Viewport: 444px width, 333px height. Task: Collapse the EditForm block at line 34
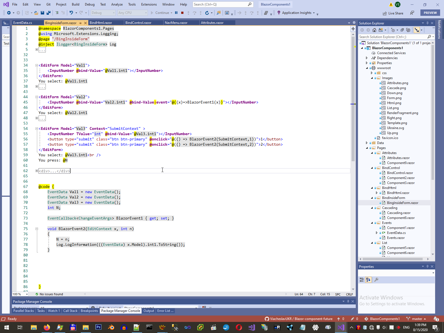point(37,65)
